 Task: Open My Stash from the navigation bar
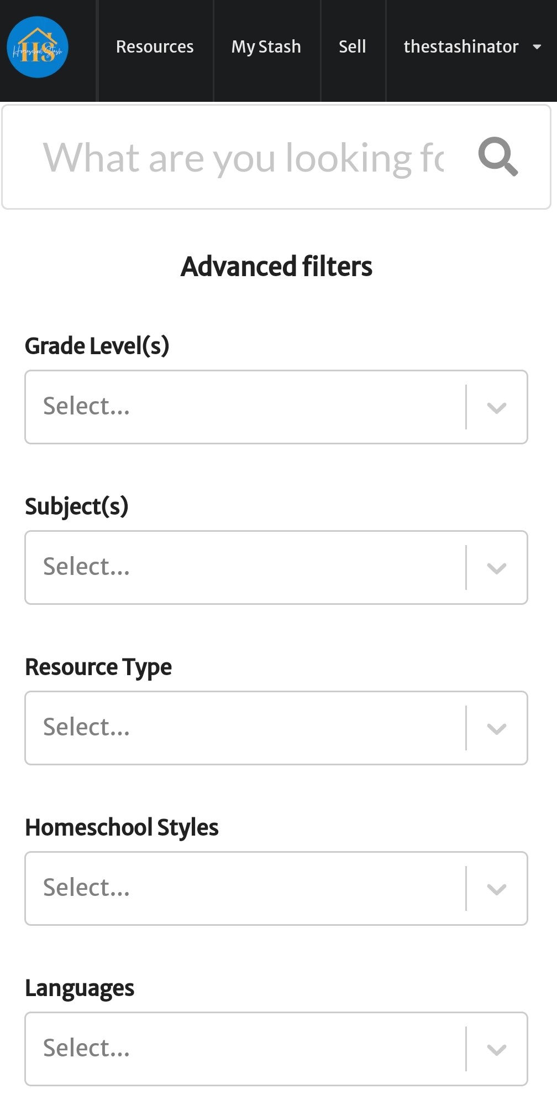[x=266, y=47]
